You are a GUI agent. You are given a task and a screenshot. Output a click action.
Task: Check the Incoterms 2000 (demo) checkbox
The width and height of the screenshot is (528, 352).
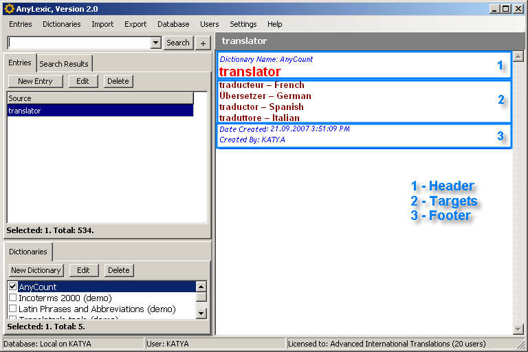13,298
